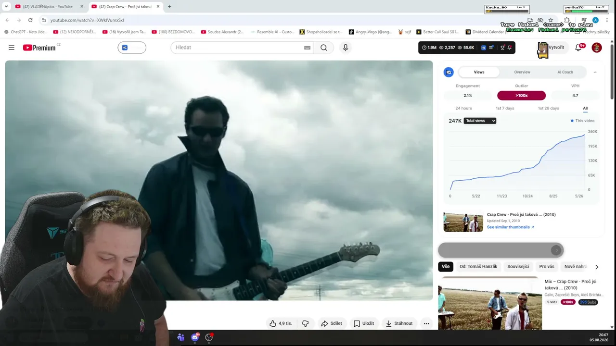Click the Engagement 2.1% value
Viewport: 616px width, 346px height.
pos(467,95)
